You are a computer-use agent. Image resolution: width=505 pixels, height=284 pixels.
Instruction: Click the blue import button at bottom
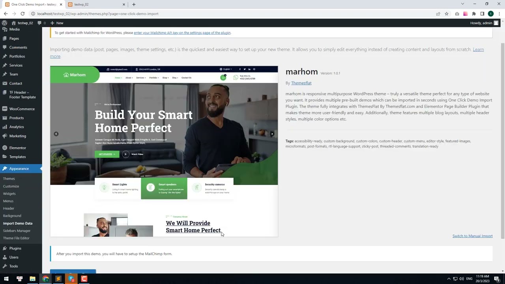click(x=73, y=271)
